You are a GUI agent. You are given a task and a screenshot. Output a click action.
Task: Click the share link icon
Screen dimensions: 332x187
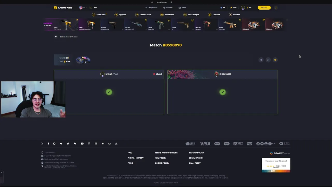[268, 60]
